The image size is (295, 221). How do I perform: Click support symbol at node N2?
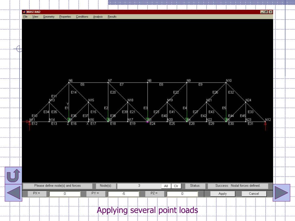(108, 120)
